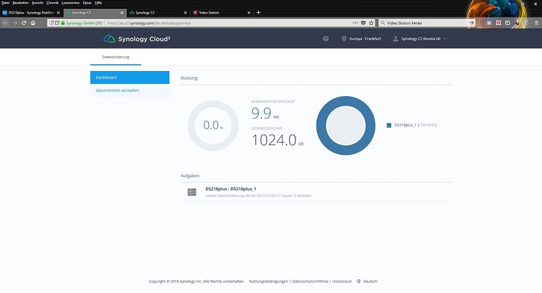Submit the search with the arrow button
Viewport: 542px width, 293px height.
[471, 23]
